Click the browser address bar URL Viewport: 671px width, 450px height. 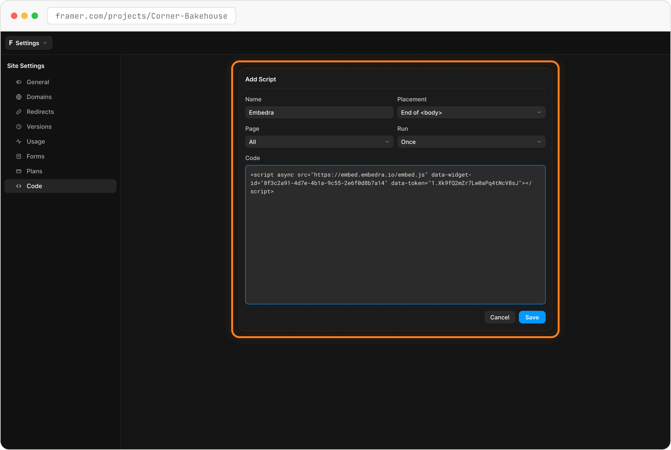(141, 16)
